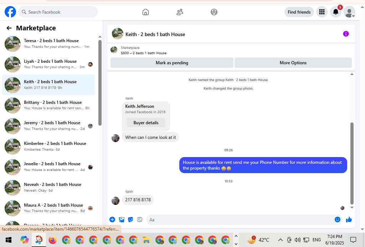Open the Friends icon in top navigation

[180, 12]
